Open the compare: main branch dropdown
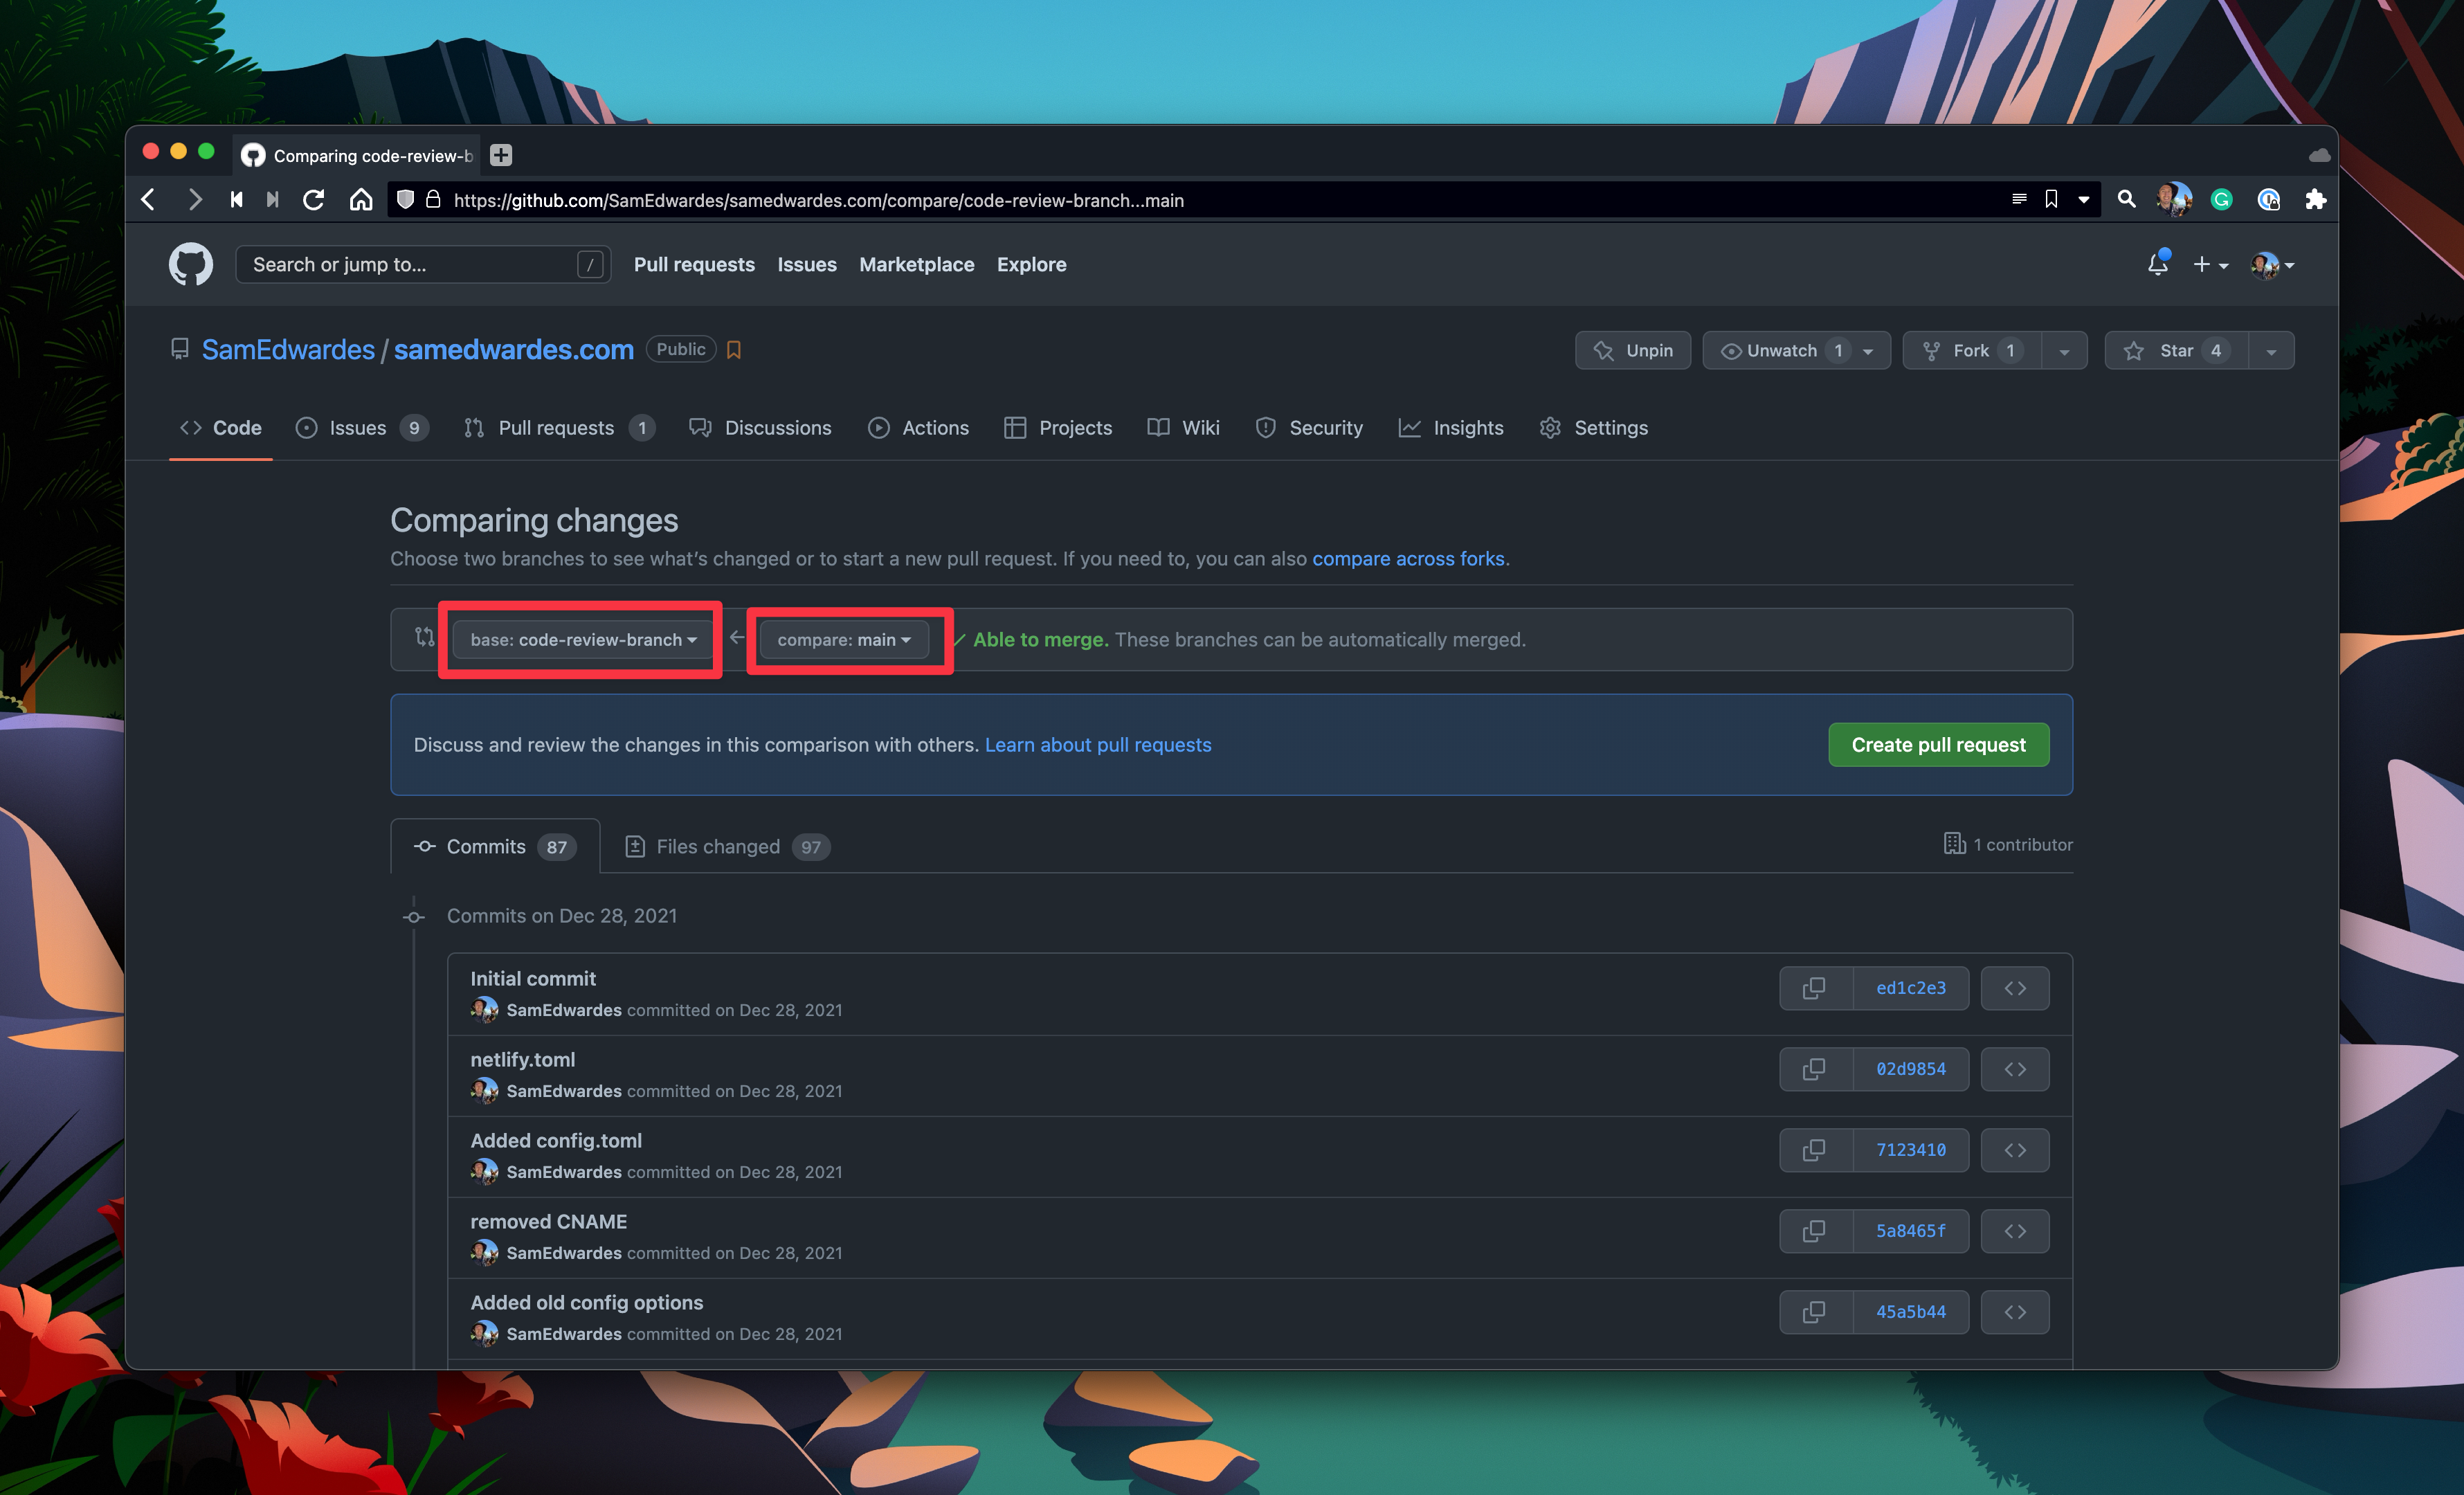The image size is (2464, 1495). click(844, 640)
